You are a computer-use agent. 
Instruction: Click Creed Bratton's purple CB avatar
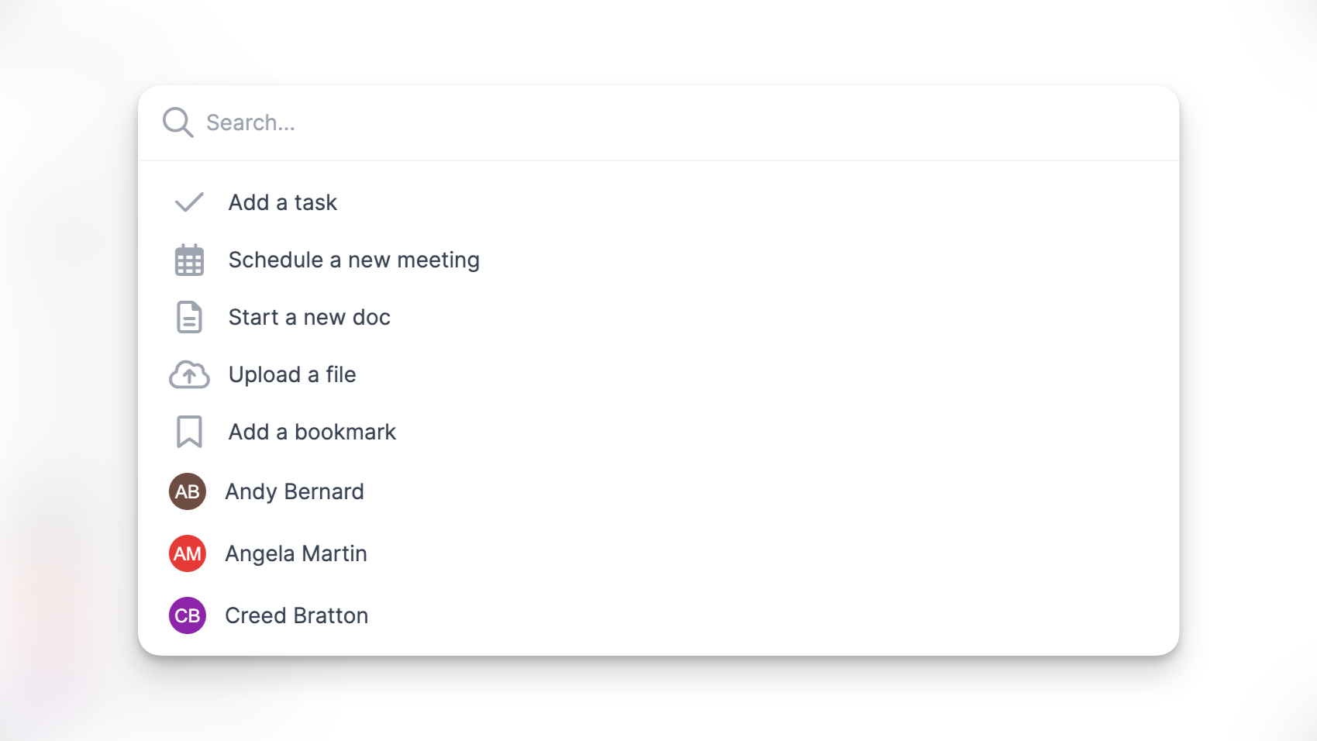(x=188, y=615)
